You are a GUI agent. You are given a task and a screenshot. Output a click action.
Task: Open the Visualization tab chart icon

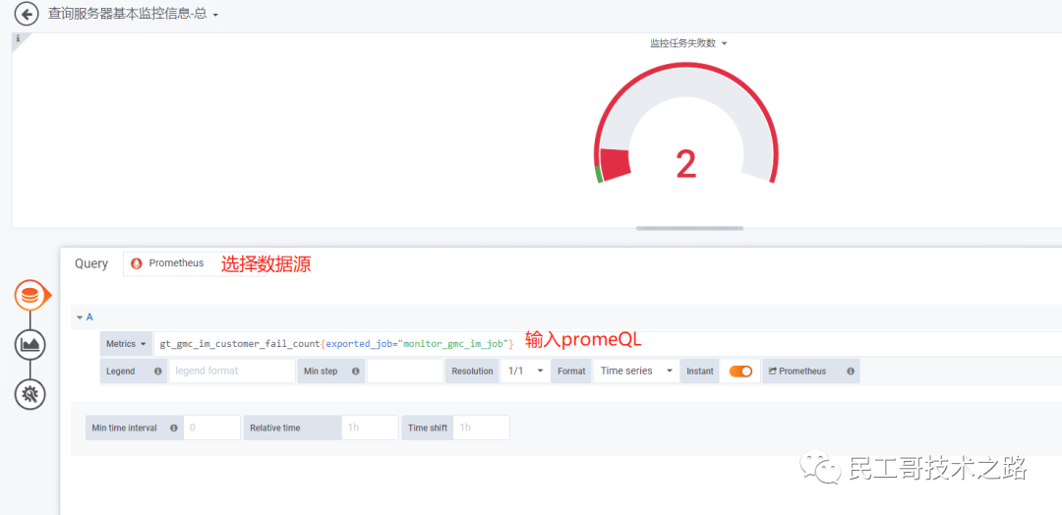click(x=29, y=344)
